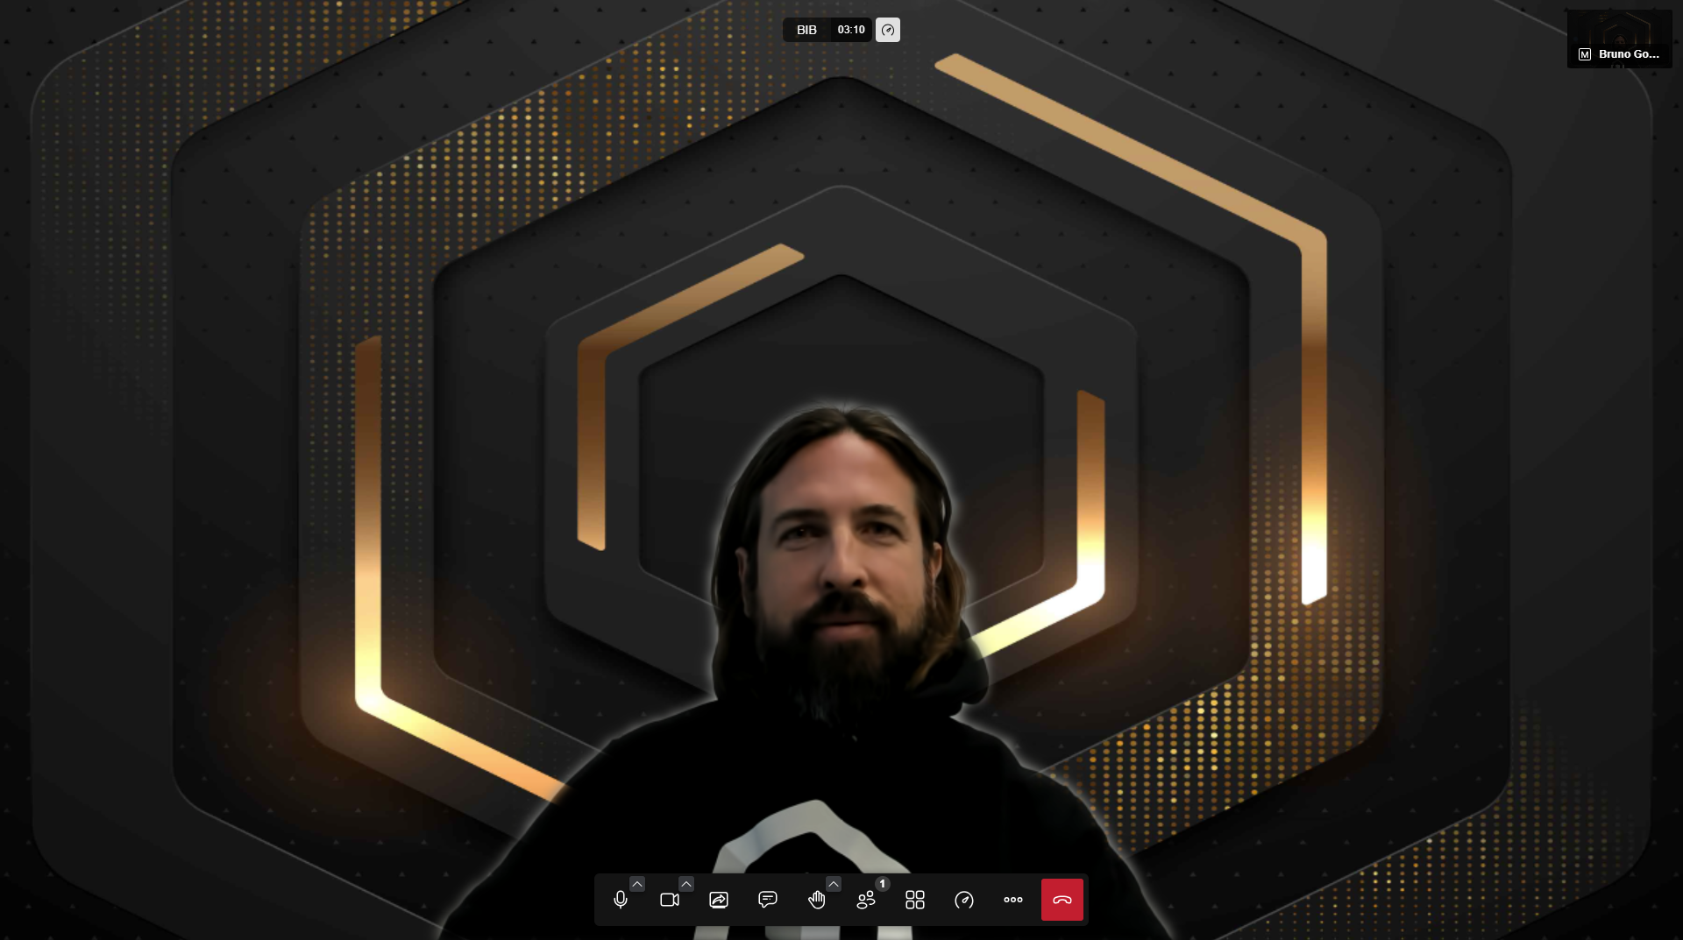Image resolution: width=1683 pixels, height=940 pixels.
Task: End the call with red hang-up button
Action: 1062,900
